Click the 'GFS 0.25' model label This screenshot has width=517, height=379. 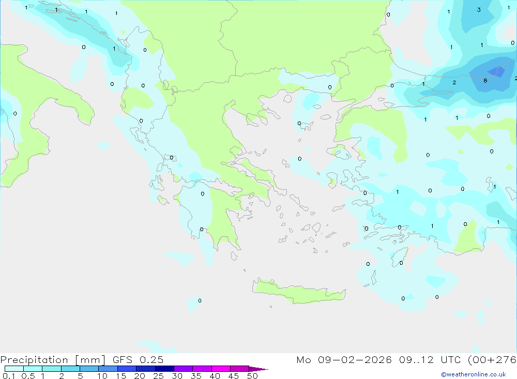coord(138,359)
